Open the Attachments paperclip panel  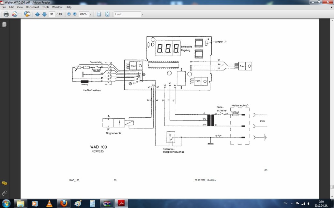pos(4,193)
